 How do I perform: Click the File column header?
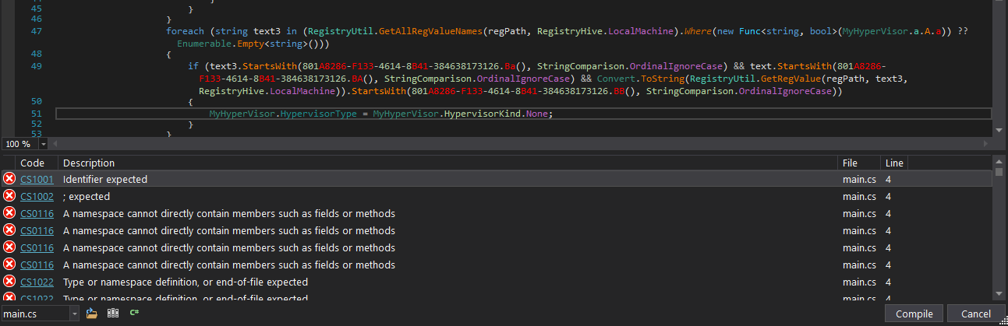pyautogui.click(x=850, y=163)
